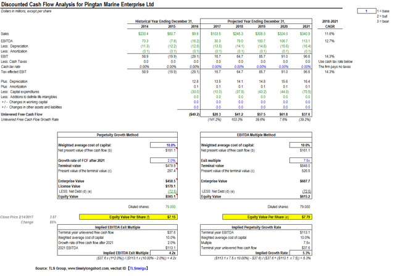
Task: Select the EBITDA CAGR 12.7%
Action: point(330,41)
